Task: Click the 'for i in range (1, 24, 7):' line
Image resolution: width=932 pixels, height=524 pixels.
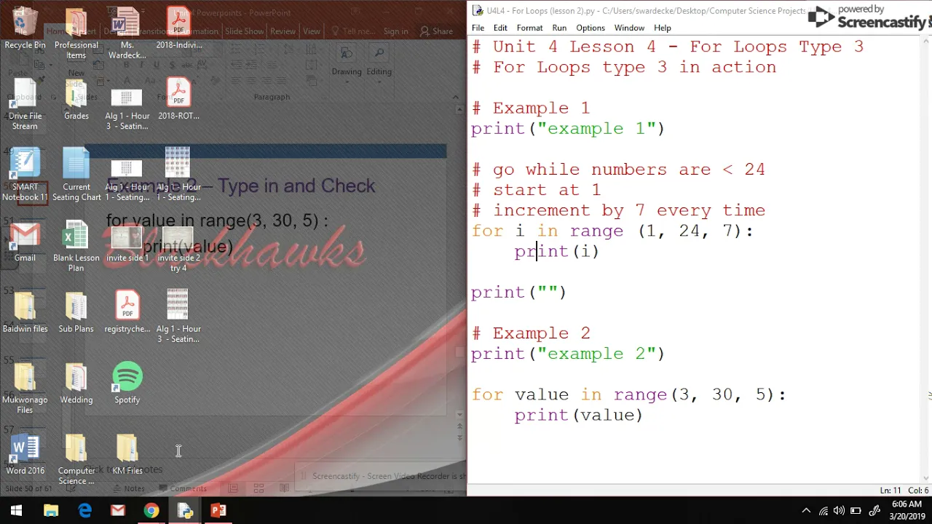Action: (x=612, y=231)
